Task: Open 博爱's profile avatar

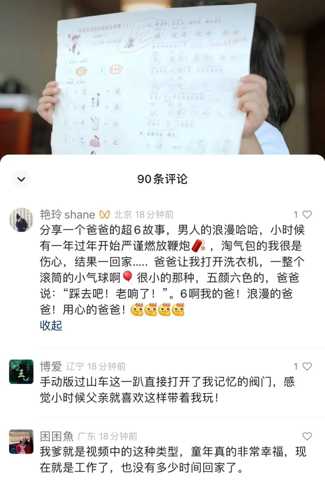Action: 21,371
